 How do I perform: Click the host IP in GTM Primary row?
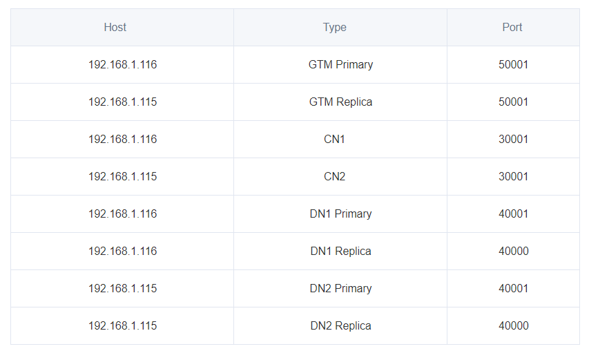122,65
